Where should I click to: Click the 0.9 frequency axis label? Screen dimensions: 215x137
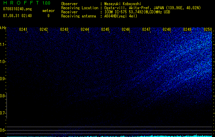coord(3,79)
